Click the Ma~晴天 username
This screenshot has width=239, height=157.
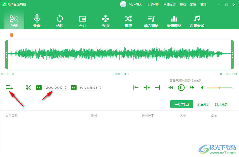coord(135,5)
